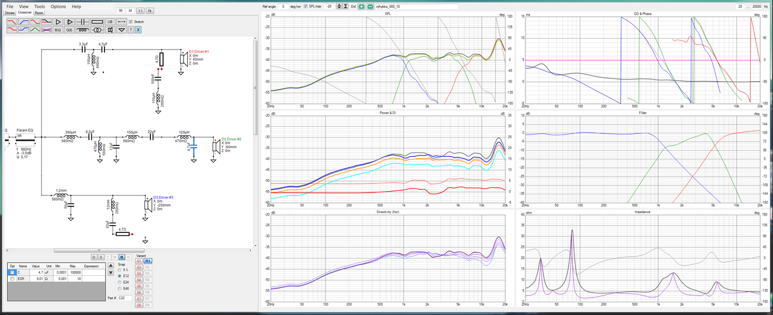Click the SPL max value -20
This screenshot has width=773, height=315.
(x=329, y=7)
